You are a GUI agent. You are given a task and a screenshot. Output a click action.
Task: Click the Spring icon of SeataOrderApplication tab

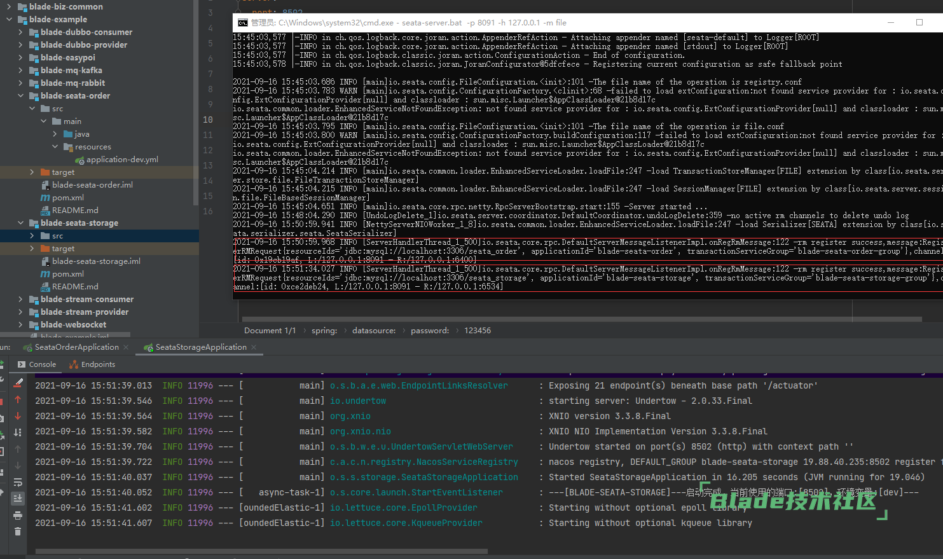(x=27, y=347)
